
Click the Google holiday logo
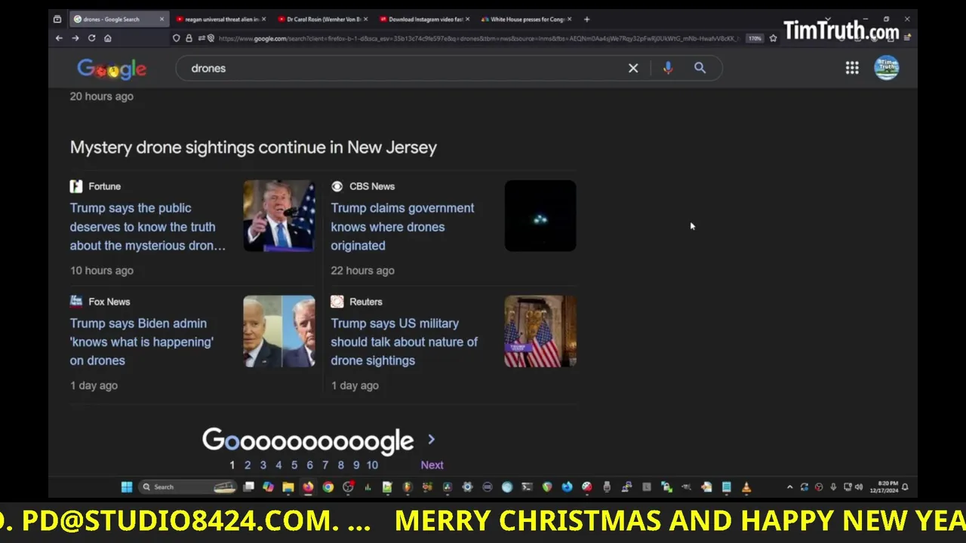(x=112, y=69)
